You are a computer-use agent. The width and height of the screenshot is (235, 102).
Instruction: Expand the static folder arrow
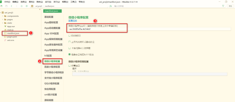3,23
